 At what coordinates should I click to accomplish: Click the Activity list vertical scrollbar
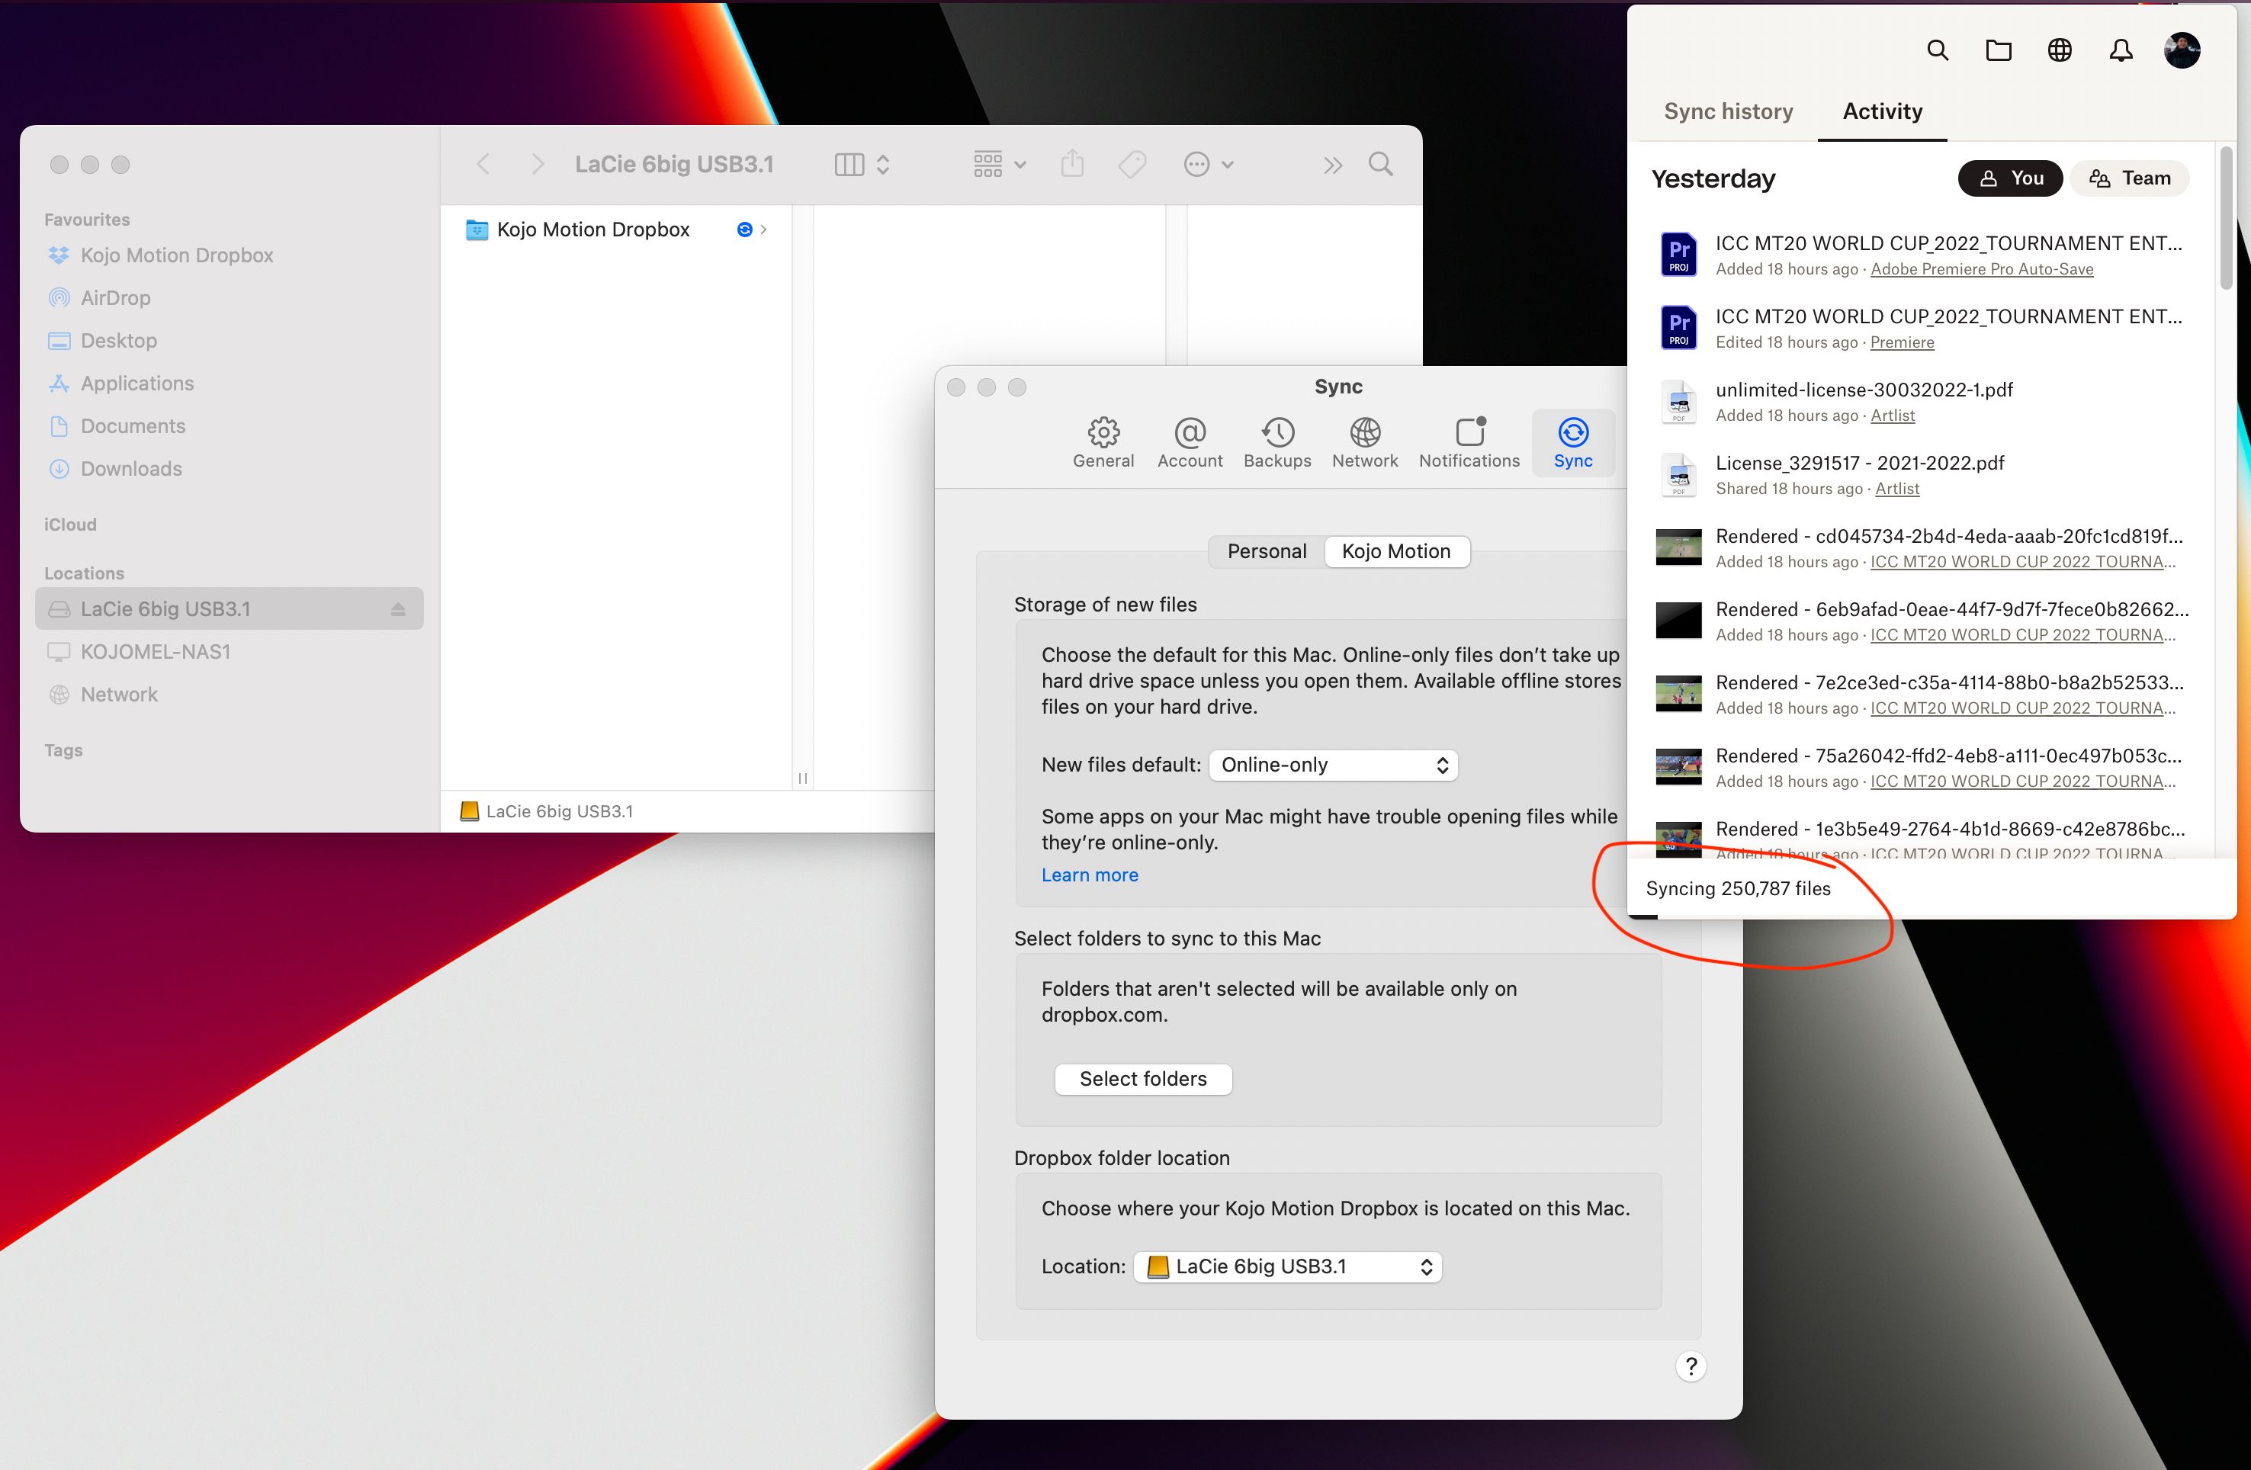point(2227,217)
